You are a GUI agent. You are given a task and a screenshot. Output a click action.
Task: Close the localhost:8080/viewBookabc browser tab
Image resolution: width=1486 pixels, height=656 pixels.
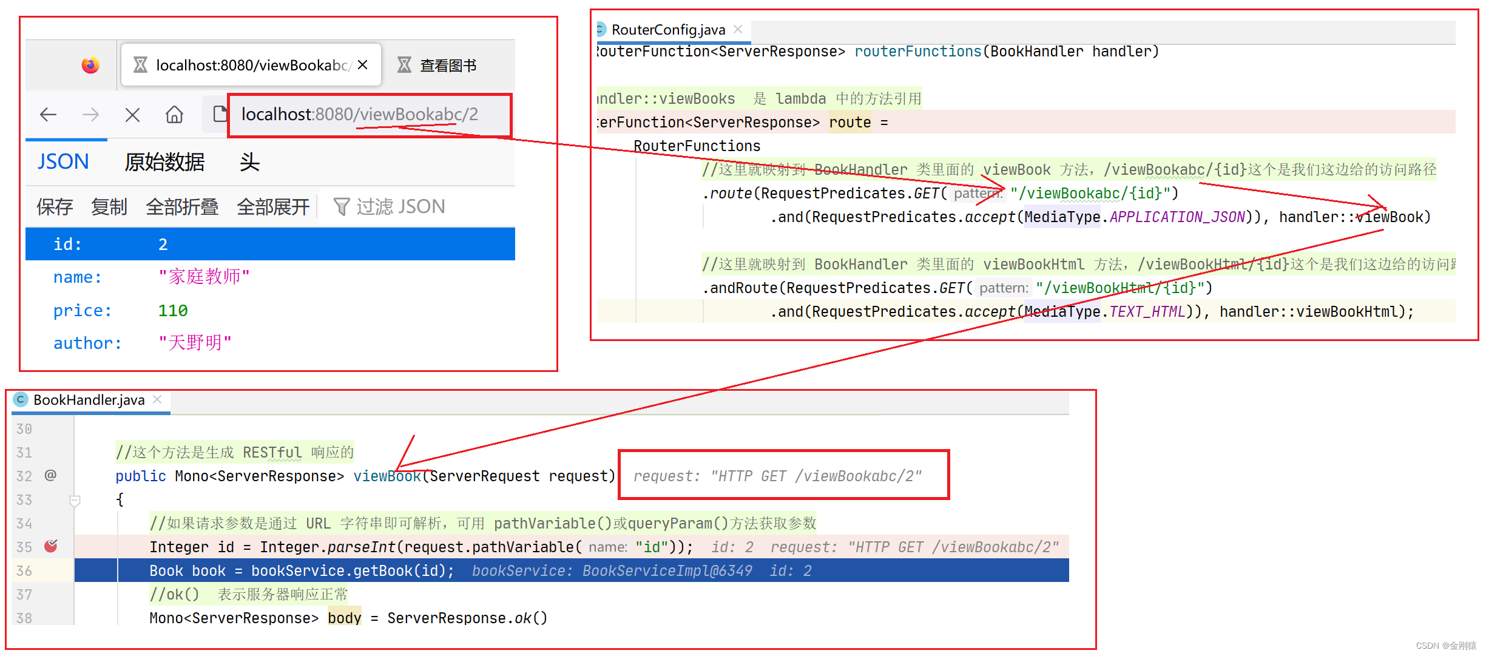[x=362, y=64]
